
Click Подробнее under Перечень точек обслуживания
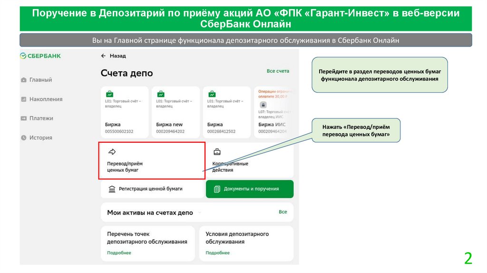click(119, 253)
